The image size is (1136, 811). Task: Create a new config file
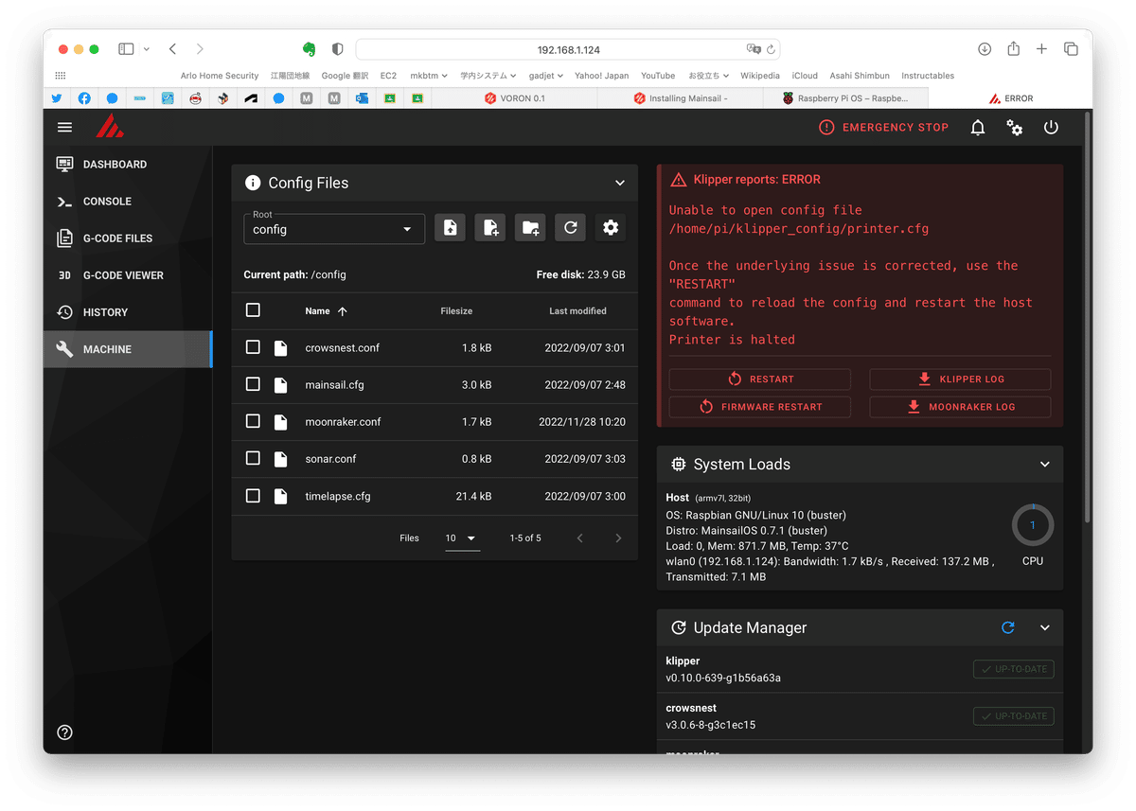[x=489, y=228]
